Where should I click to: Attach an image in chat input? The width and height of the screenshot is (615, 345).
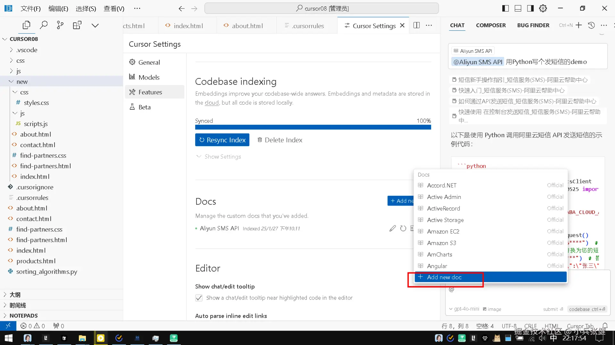click(x=492, y=309)
